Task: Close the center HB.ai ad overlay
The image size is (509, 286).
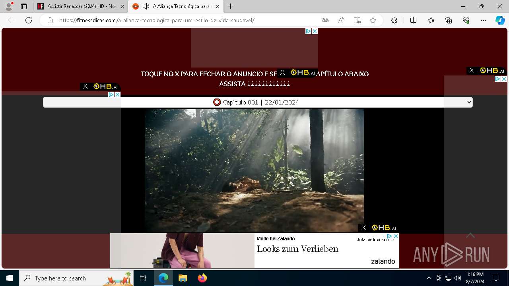Action: (282, 72)
